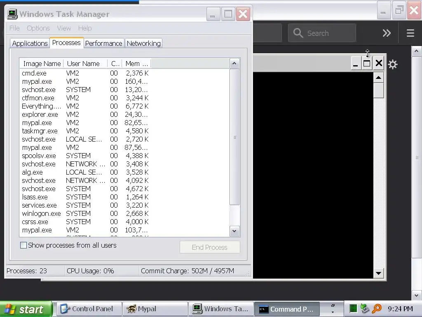Select the ctfmon.exe process row

(85, 98)
